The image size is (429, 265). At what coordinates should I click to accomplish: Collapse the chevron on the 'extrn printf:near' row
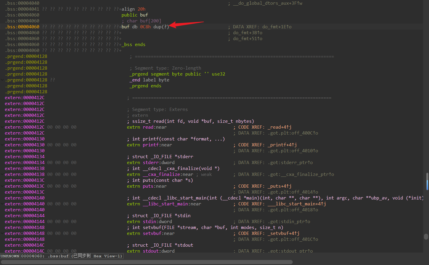[2, 145]
